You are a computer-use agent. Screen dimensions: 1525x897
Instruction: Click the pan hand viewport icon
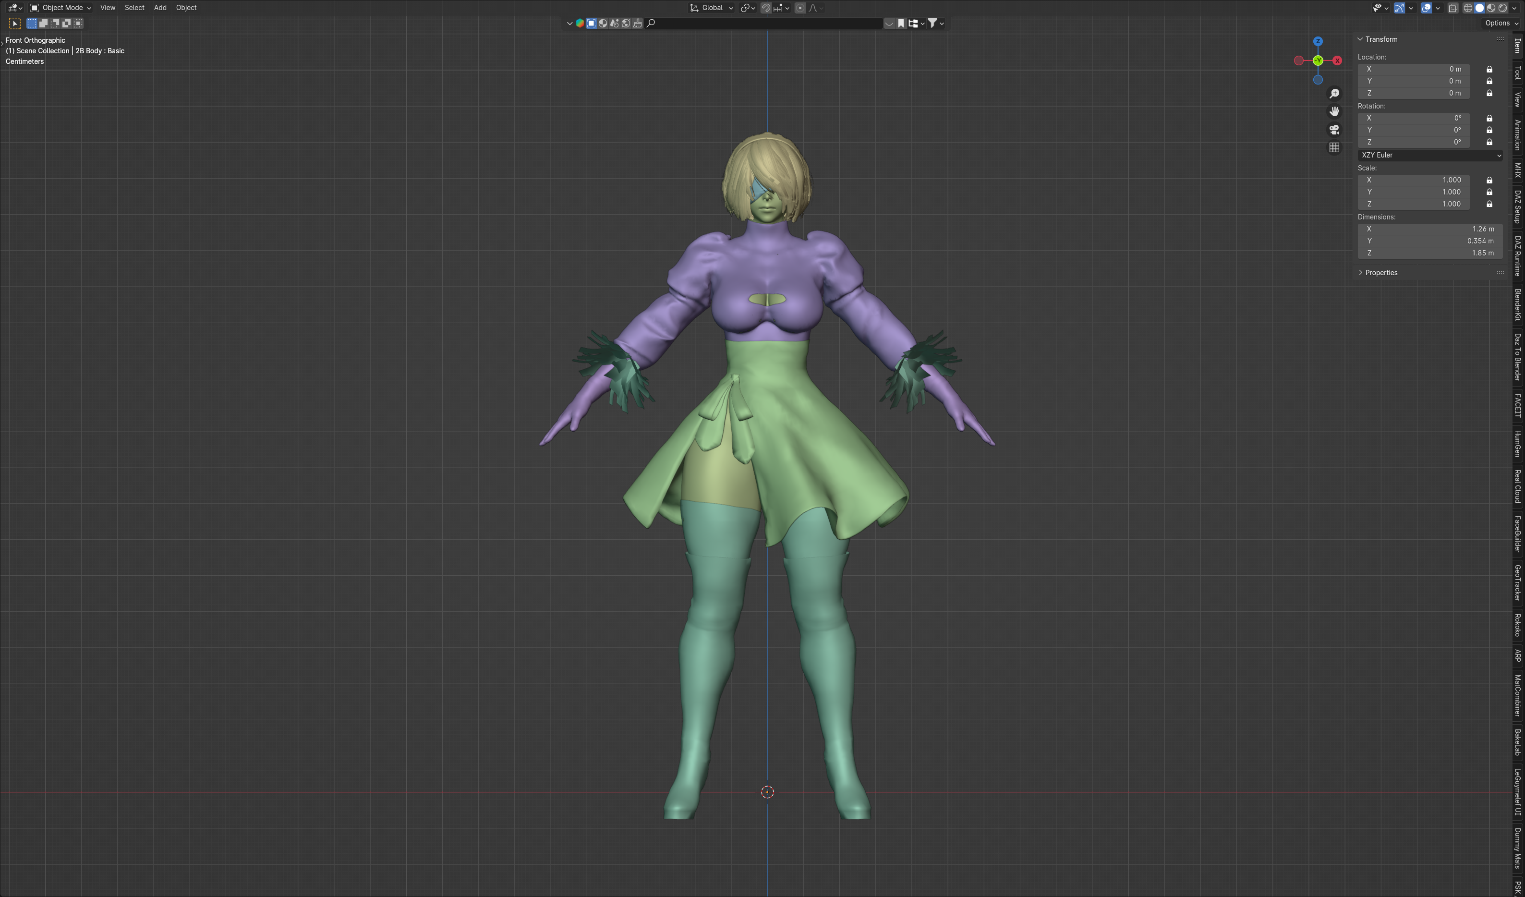click(1334, 111)
